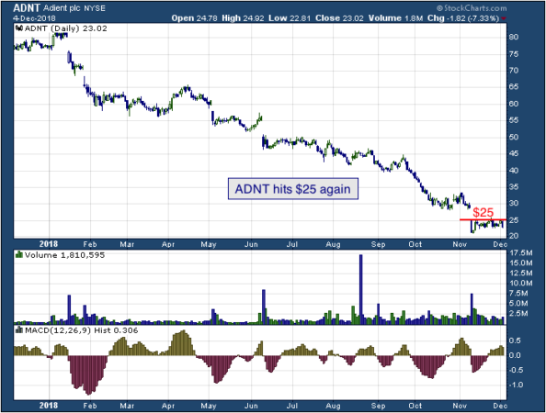This screenshot has height=413, width=546.
Task: Click the 7.5M volume axis label
Action: pyautogui.click(x=518, y=294)
